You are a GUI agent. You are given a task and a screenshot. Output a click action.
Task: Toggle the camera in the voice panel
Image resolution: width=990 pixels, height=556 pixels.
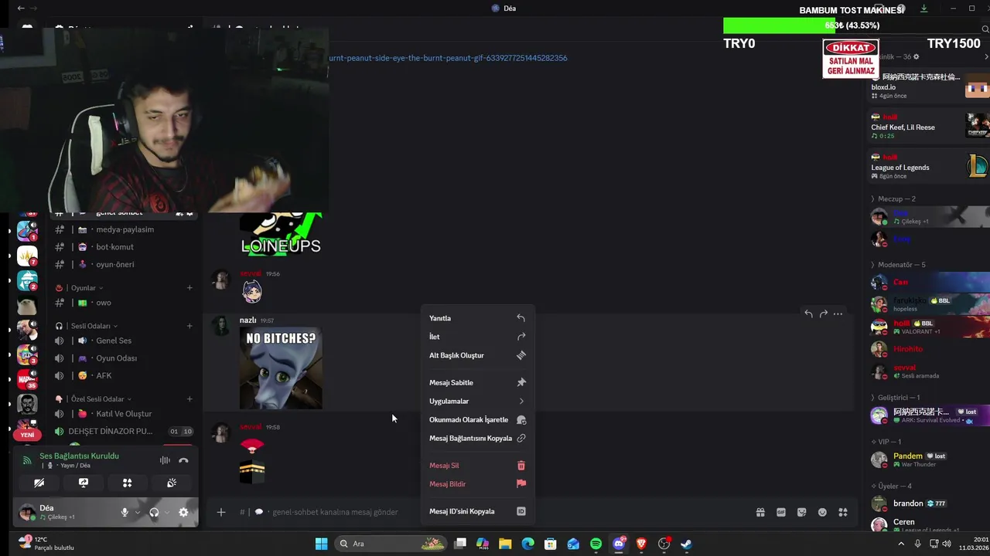point(39,483)
